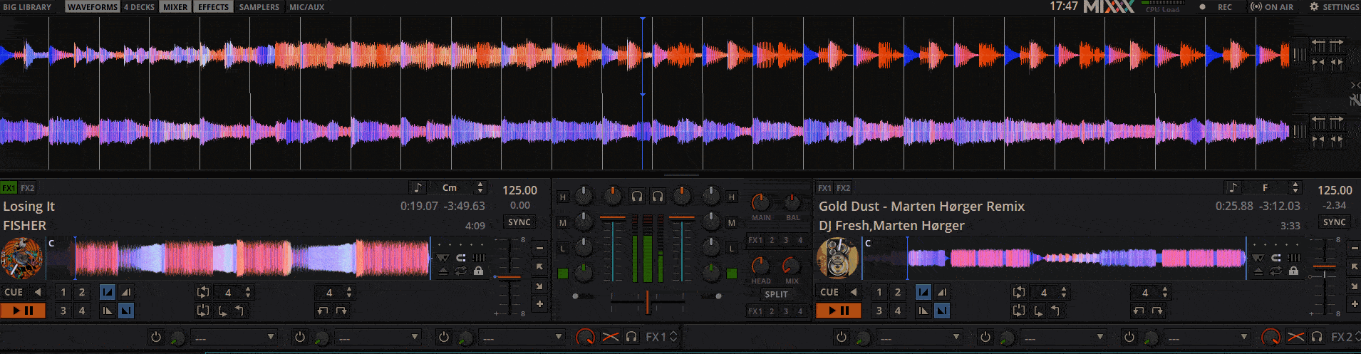Enable the first effect power button in FX1
1361x354 pixels.
tap(156, 337)
